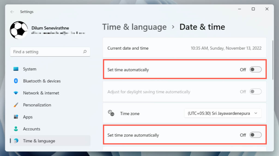The width and height of the screenshot is (279, 156).
Task: Click the Time & language globe icon
Action: pos(16,141)
